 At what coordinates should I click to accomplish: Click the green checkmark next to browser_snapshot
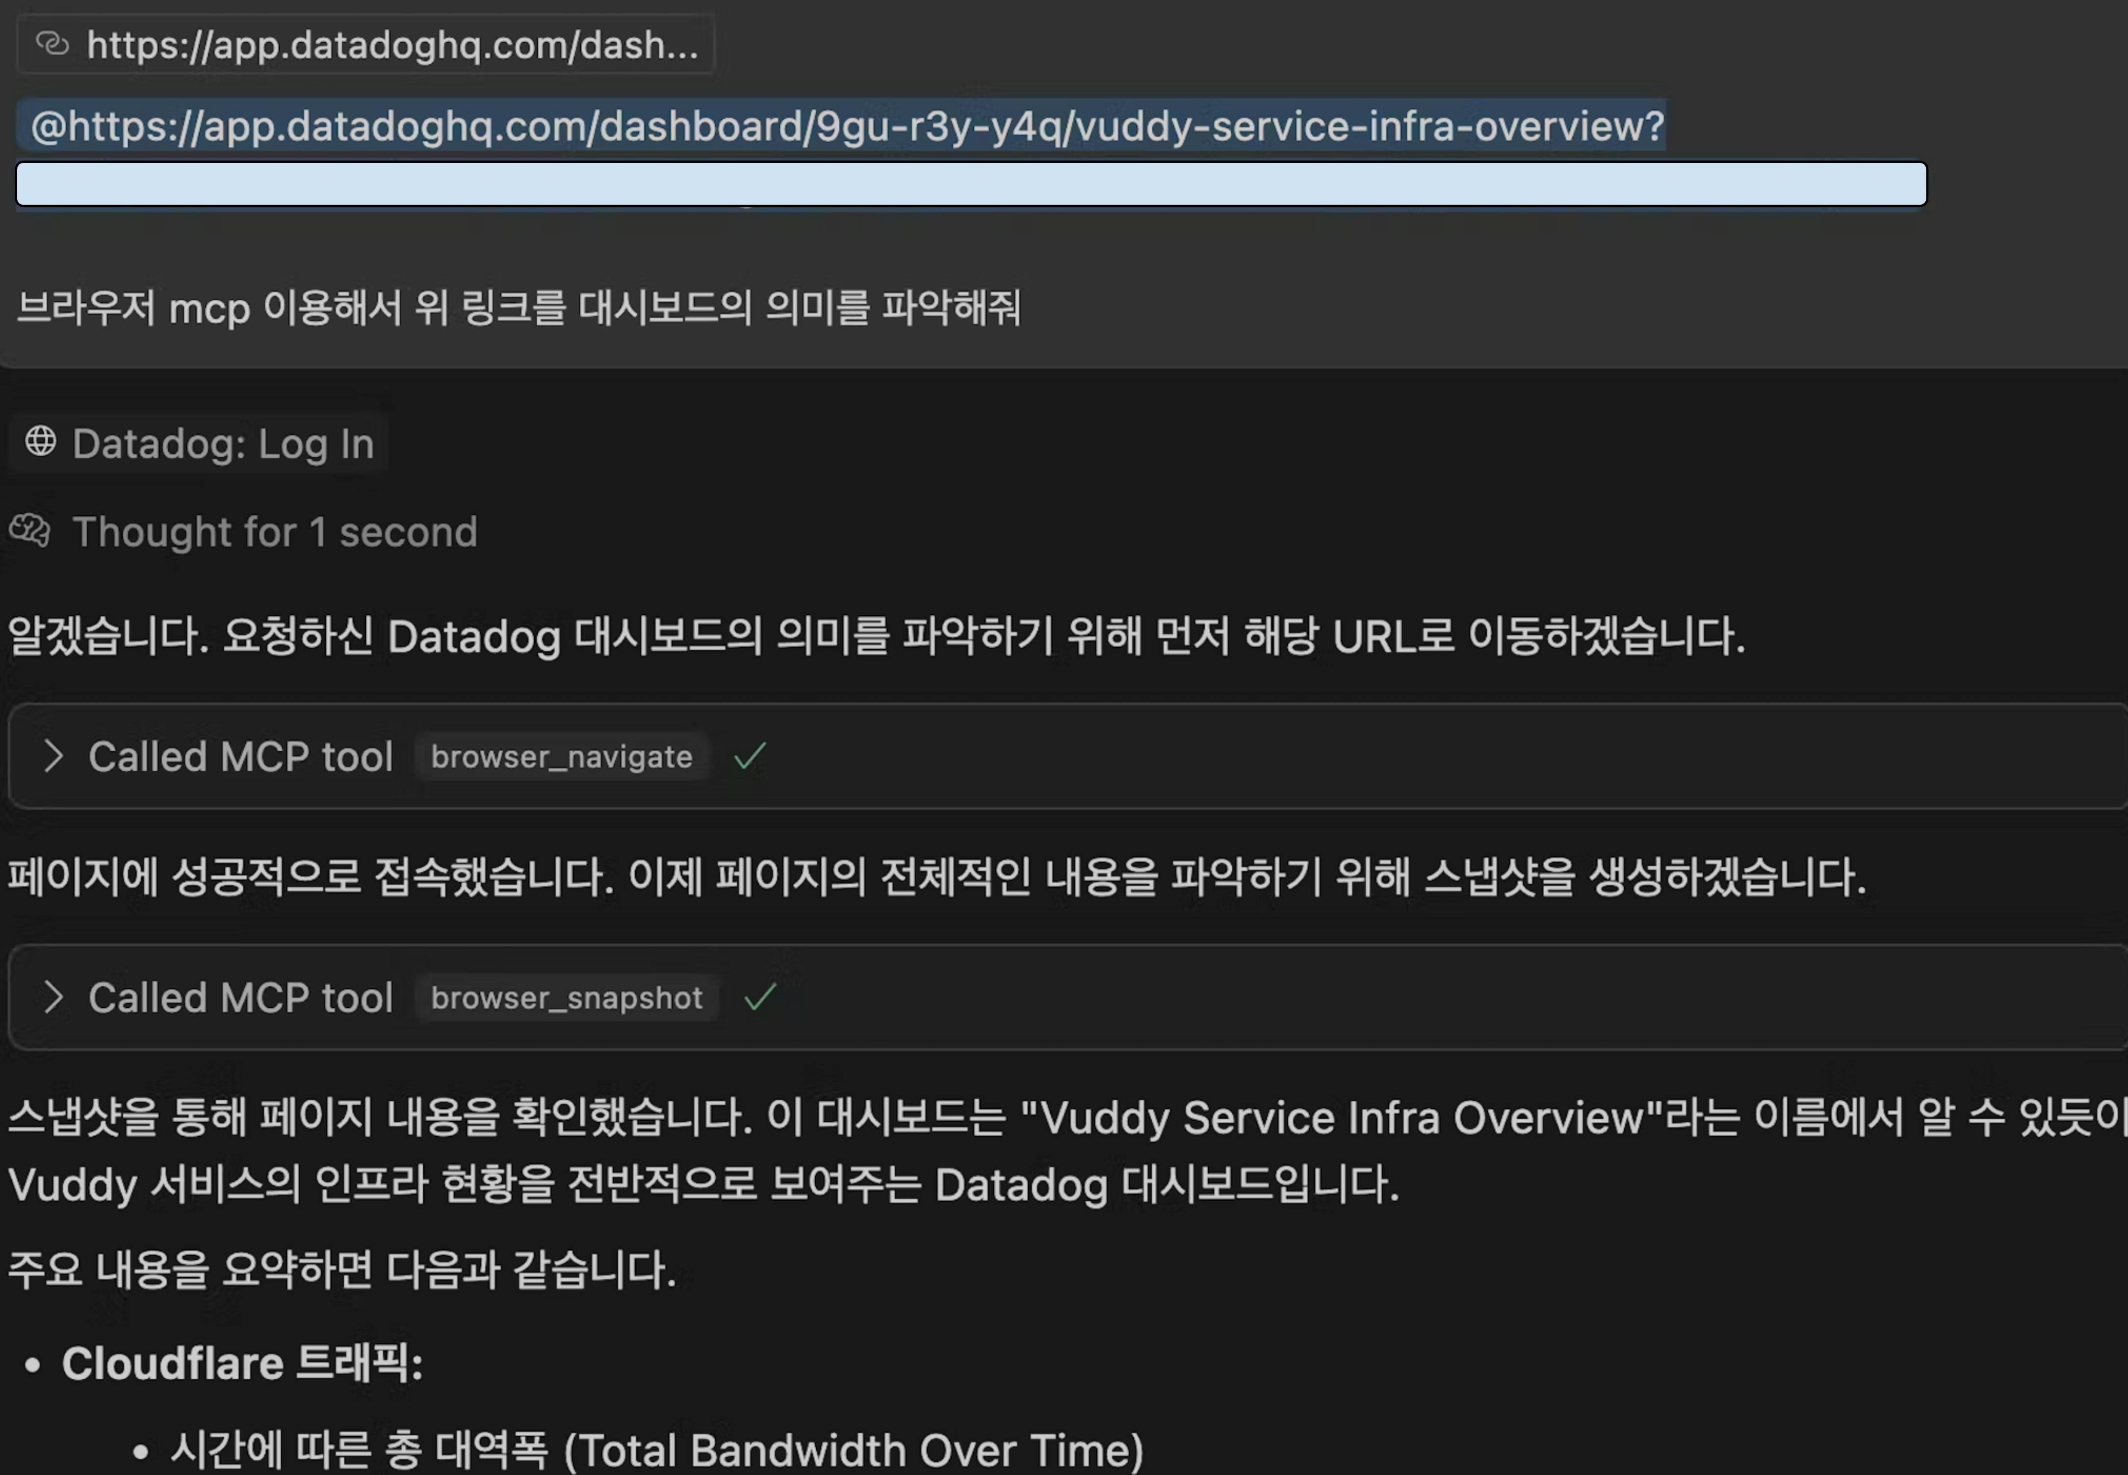click(759, 997)
